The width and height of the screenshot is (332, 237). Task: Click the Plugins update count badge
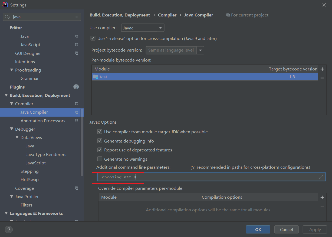coord(76,87)
